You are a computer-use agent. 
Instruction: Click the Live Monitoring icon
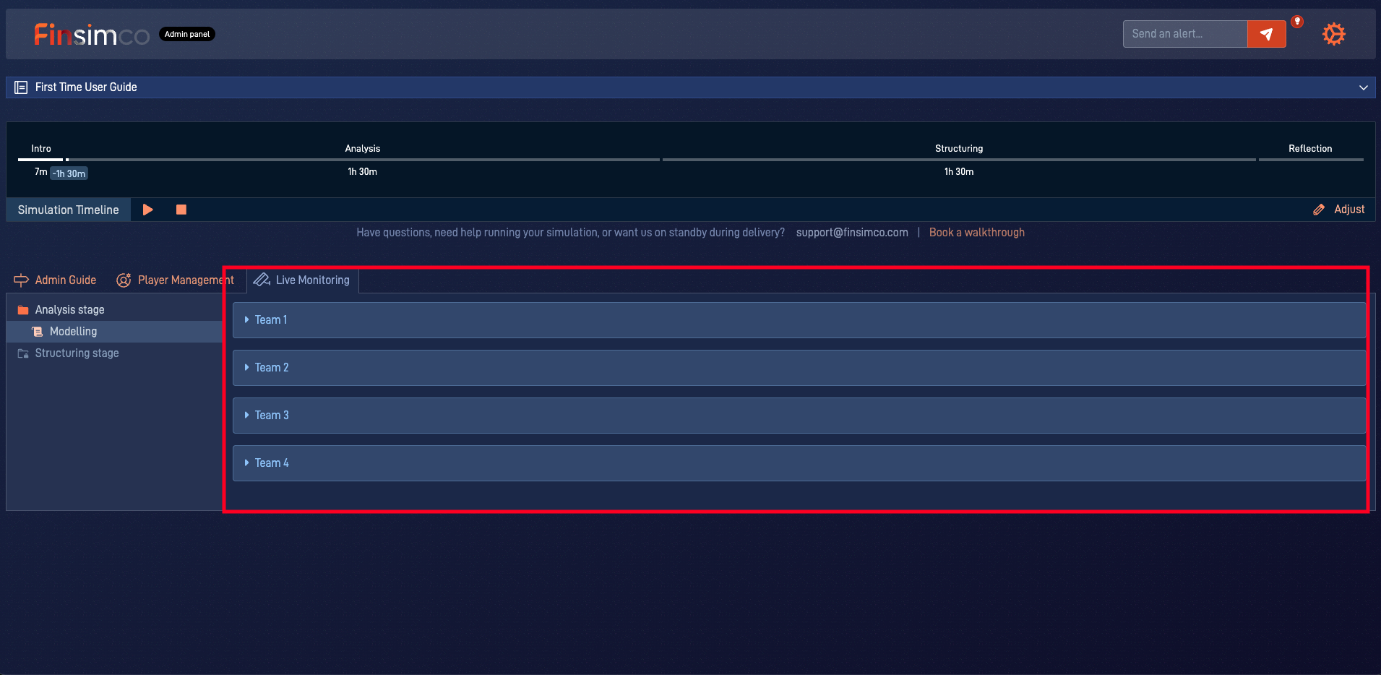[262, 280]
